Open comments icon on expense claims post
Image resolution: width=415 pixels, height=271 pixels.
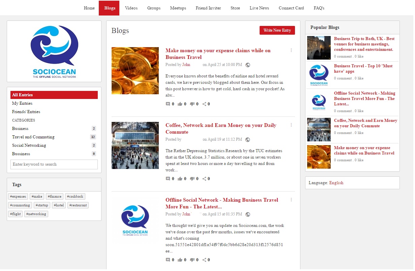click(168, 104)
